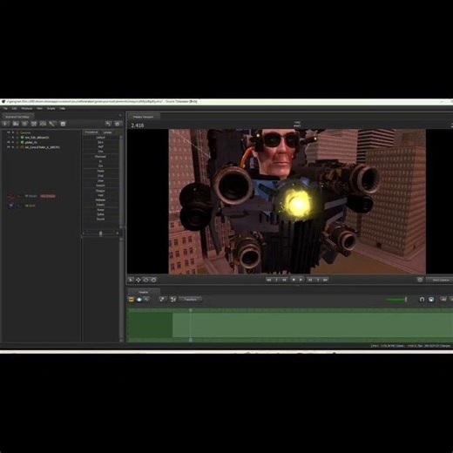The width and height of the screenshot is (453, 453).
Task: Click the speaker icon right of the lock
Action: pyautogui.click(x=443, y=299)
